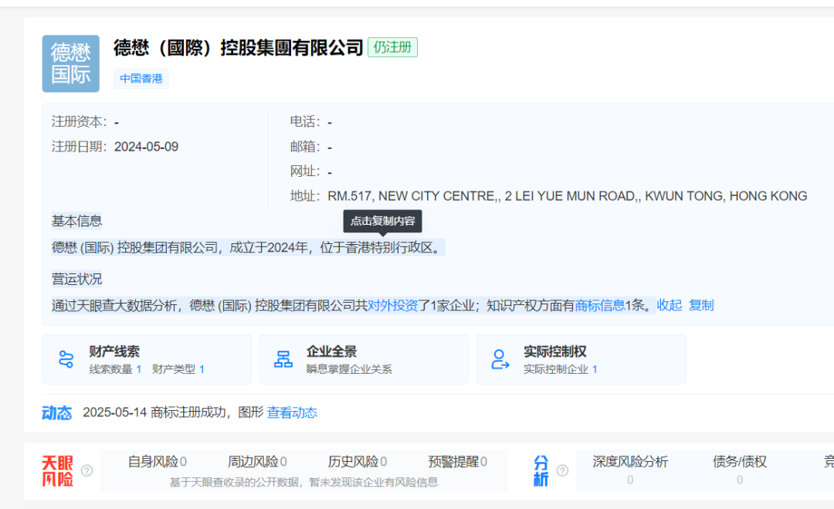Click the 德懋国际 company logo

point(70,63)
